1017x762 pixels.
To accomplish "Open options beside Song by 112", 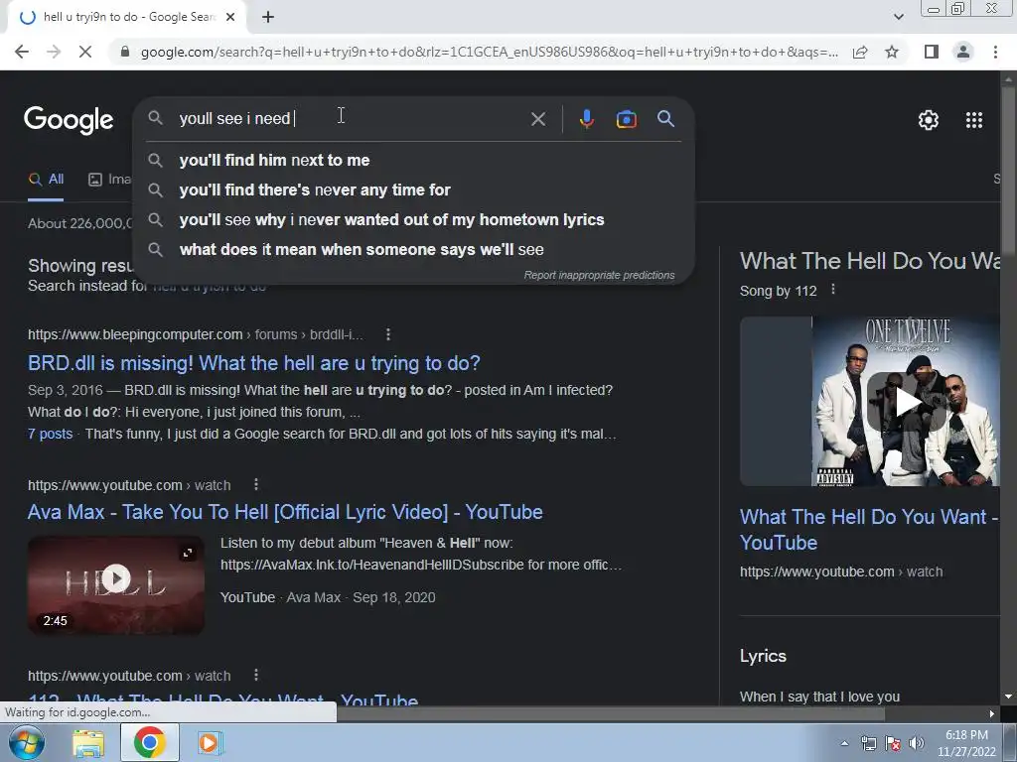I will (833, 291).
